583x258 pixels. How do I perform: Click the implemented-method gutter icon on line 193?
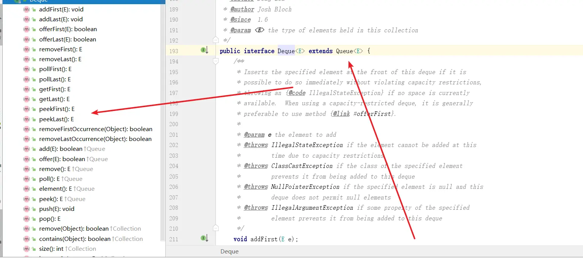pyautogui.click(x=204, y=50)
